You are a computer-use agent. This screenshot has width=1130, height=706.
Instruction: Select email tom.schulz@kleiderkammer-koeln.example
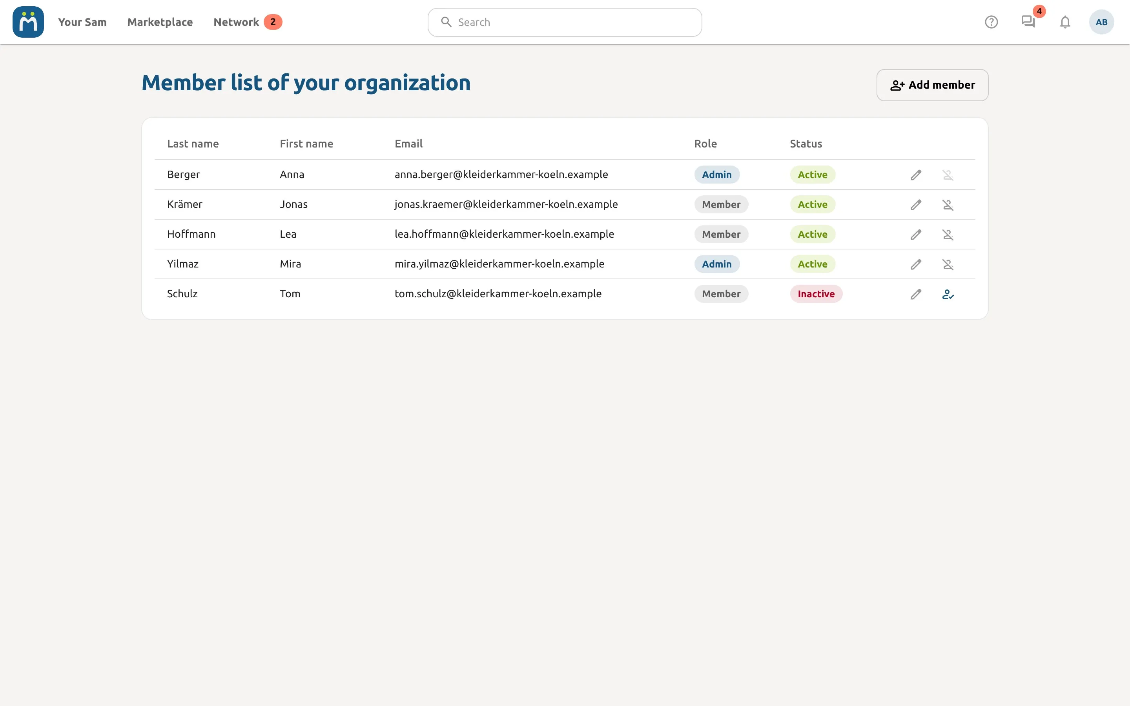[498, 294]
